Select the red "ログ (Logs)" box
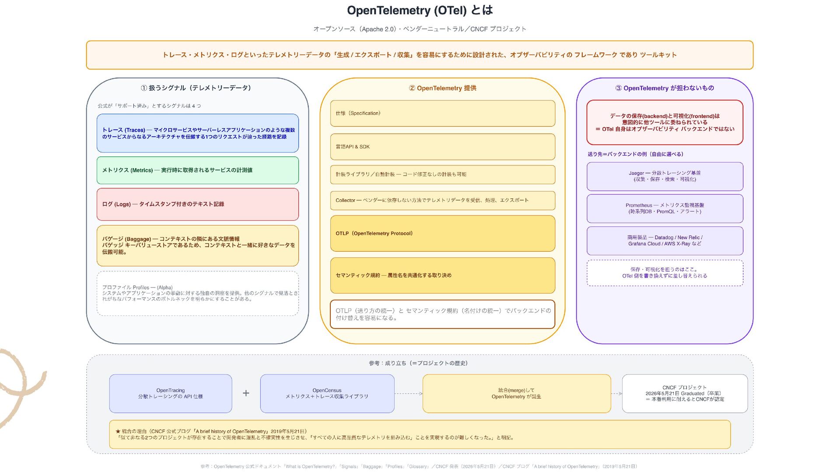 (198, 204)
